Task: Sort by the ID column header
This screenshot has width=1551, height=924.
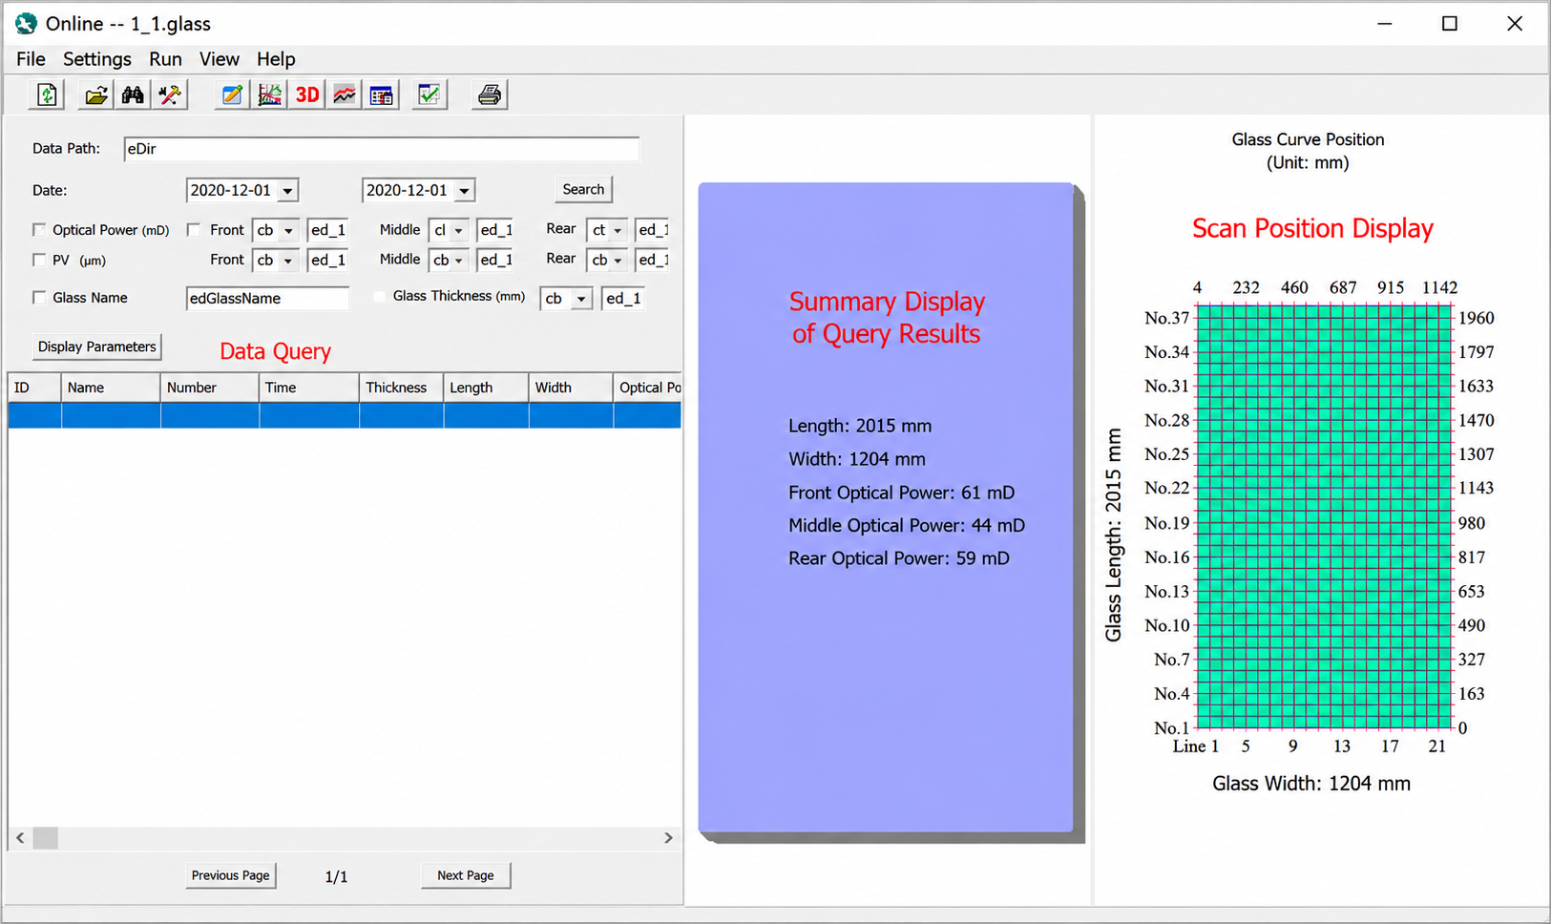Action: (x=35, y=388)
